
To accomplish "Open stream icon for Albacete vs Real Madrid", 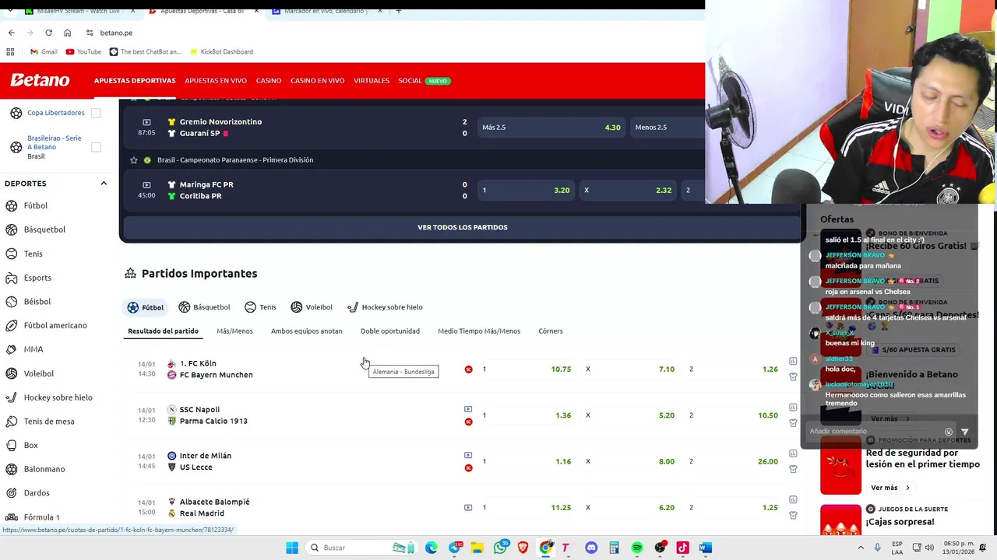I will pos(468,507).
